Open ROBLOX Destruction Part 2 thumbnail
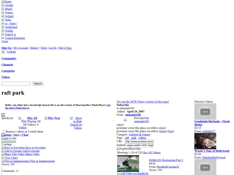The height and width of the screenshot is (175, 234). coord(128,163)
